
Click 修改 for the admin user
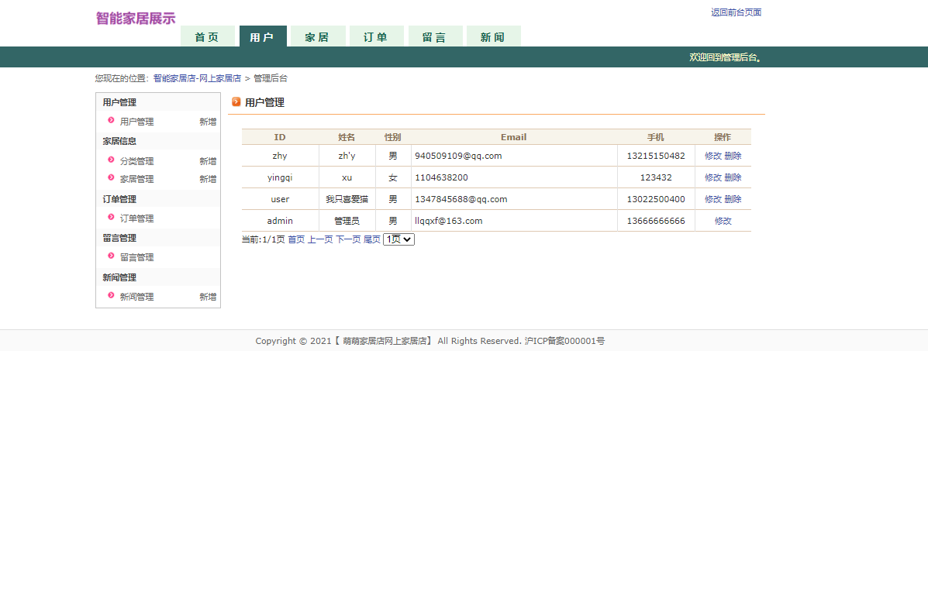tap(723, 221)
